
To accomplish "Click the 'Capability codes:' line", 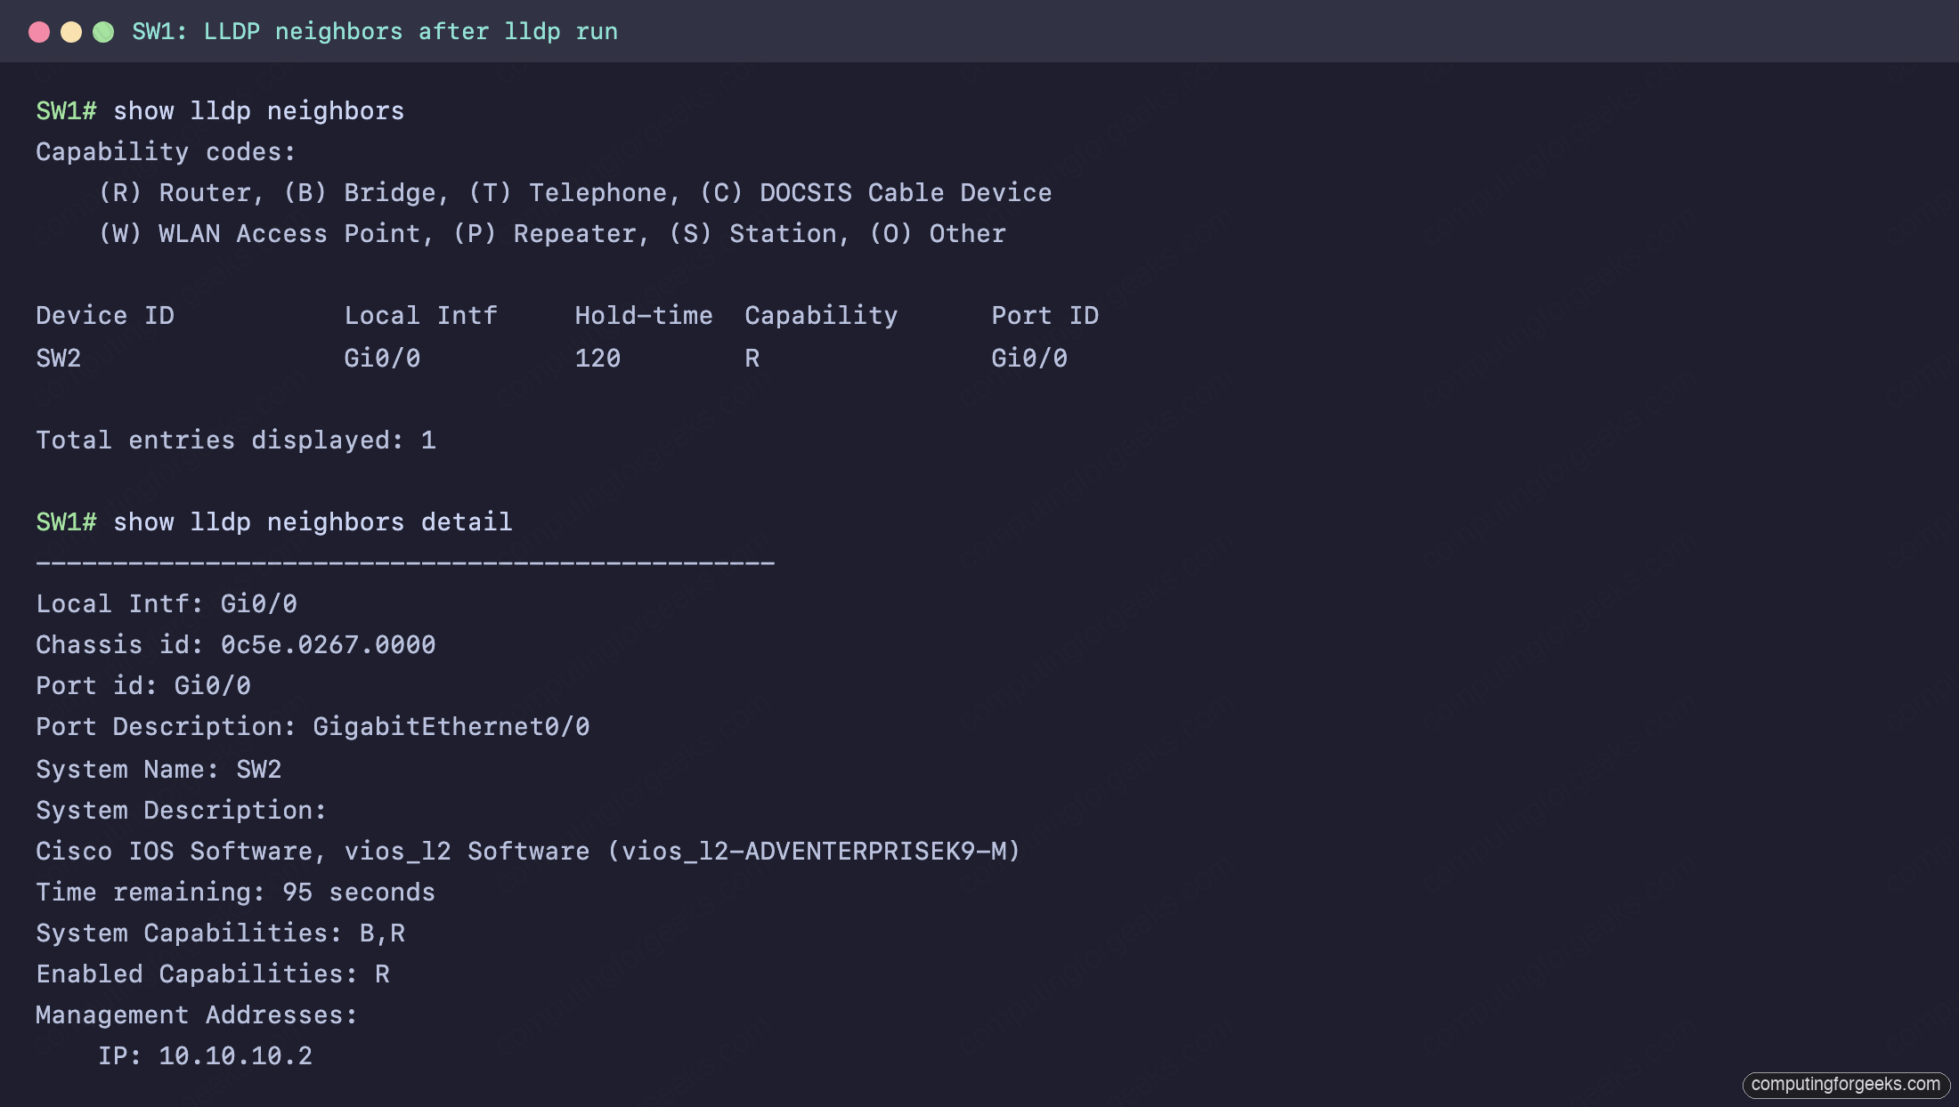I will tap(166, 152).
